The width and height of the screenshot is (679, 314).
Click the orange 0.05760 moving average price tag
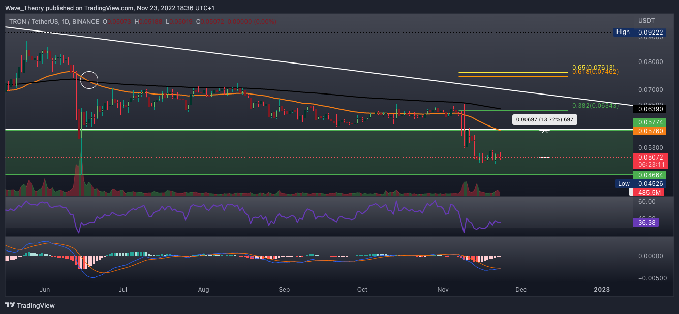[650, 131]
